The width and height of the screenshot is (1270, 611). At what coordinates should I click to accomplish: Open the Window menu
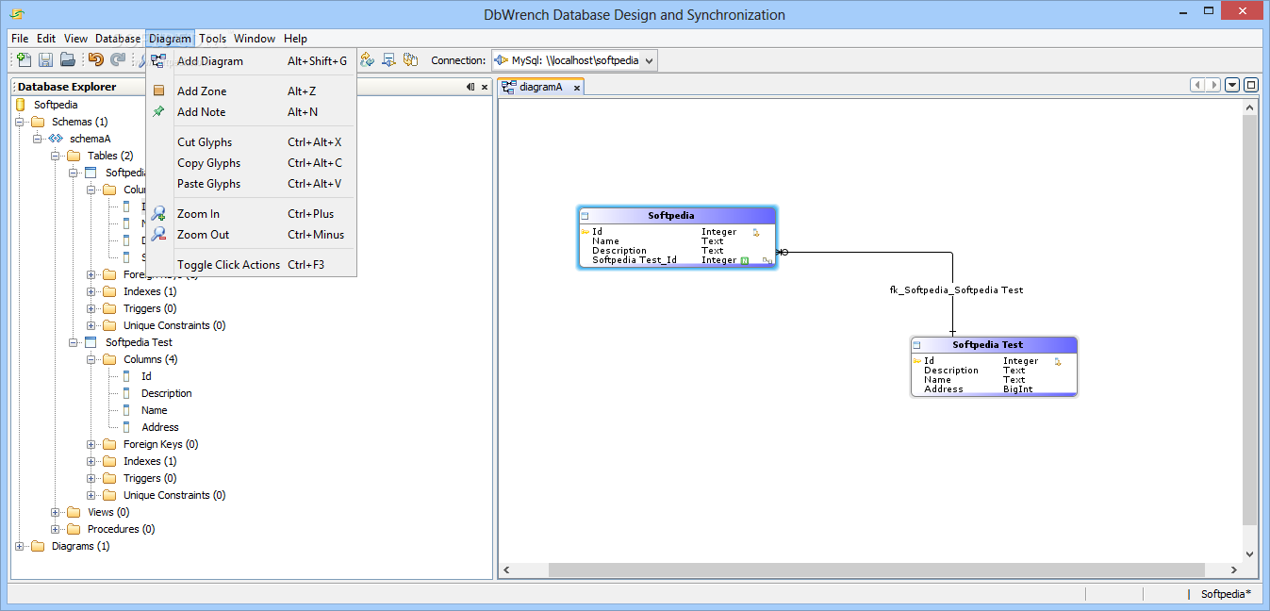(x=255, y=39)
